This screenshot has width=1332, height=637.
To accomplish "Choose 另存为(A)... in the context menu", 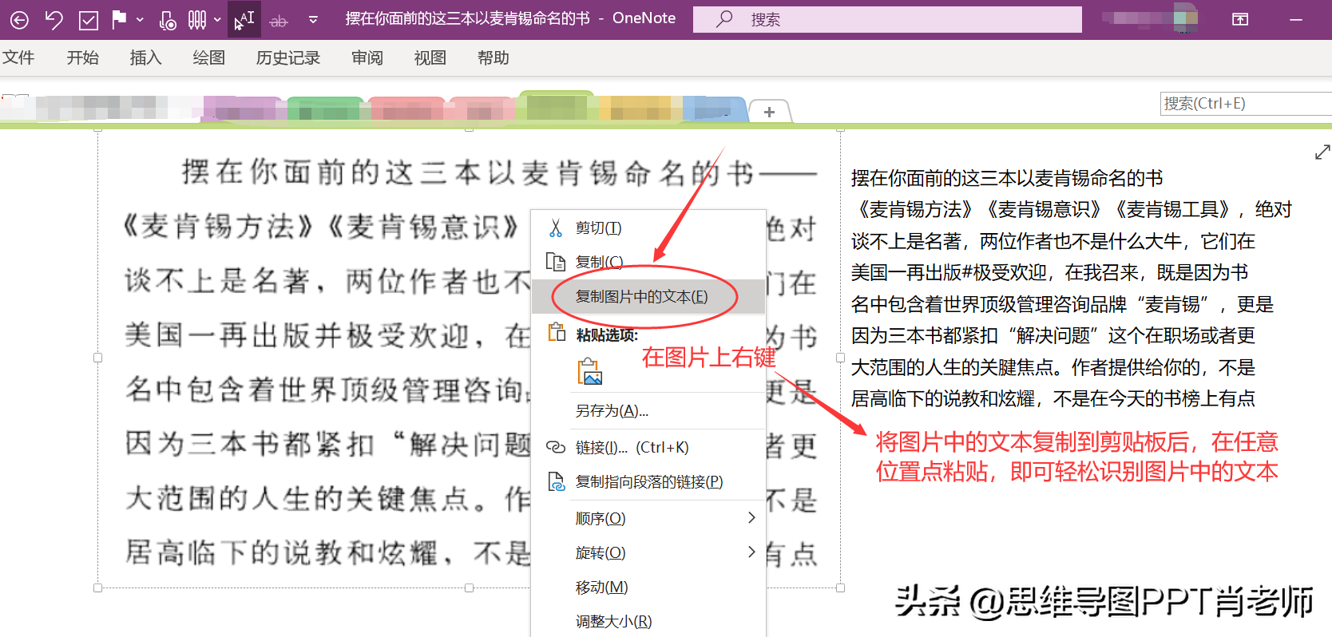I will point(648,411).
